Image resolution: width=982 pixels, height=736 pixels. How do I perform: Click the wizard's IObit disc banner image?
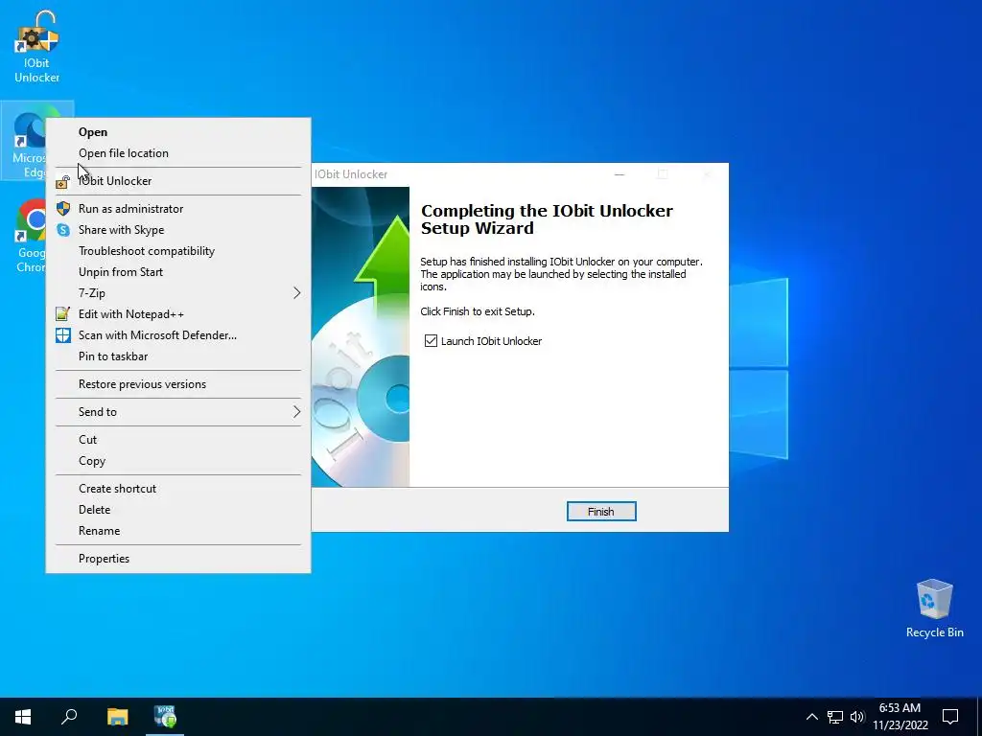(x=361, y=336)
